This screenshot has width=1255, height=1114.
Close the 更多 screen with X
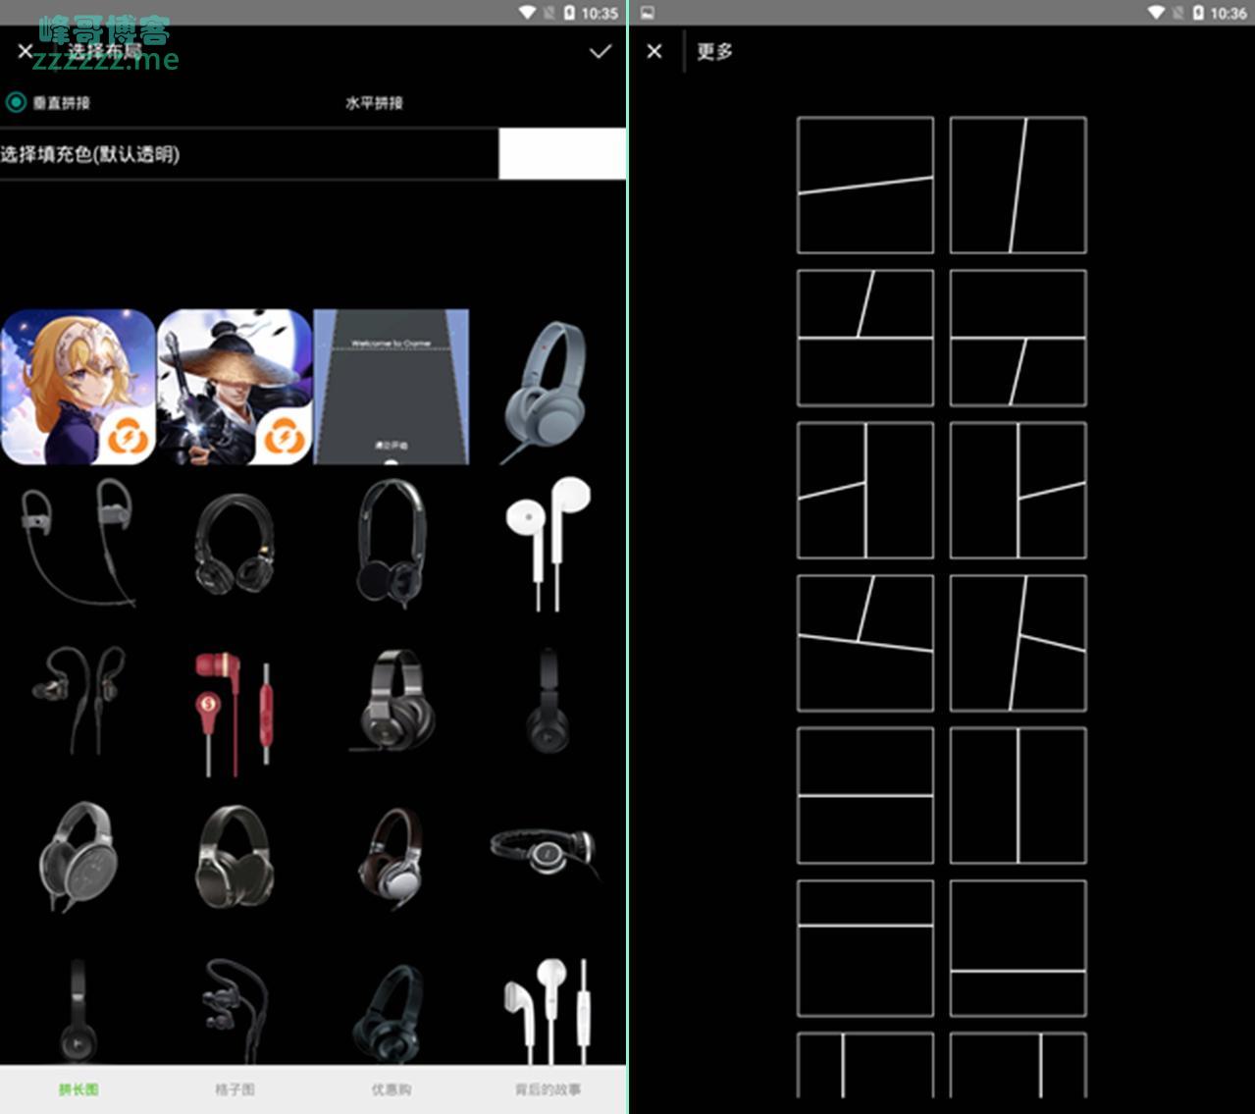coord(654,51)
